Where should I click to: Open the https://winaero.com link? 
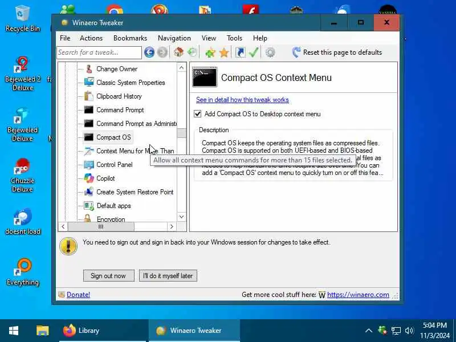point(358,295)
